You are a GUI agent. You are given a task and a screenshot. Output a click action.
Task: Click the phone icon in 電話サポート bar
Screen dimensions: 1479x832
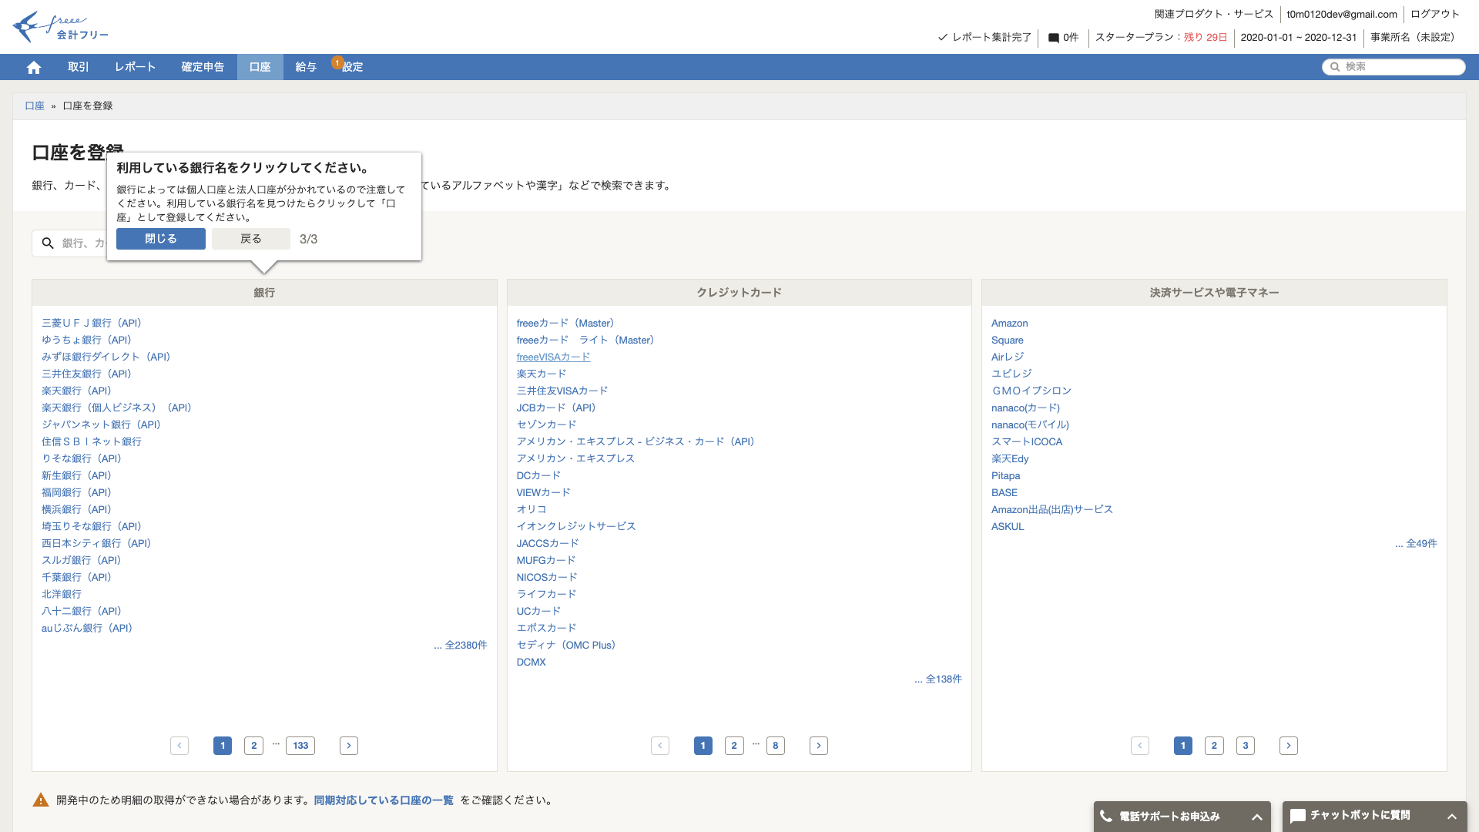1106,816
